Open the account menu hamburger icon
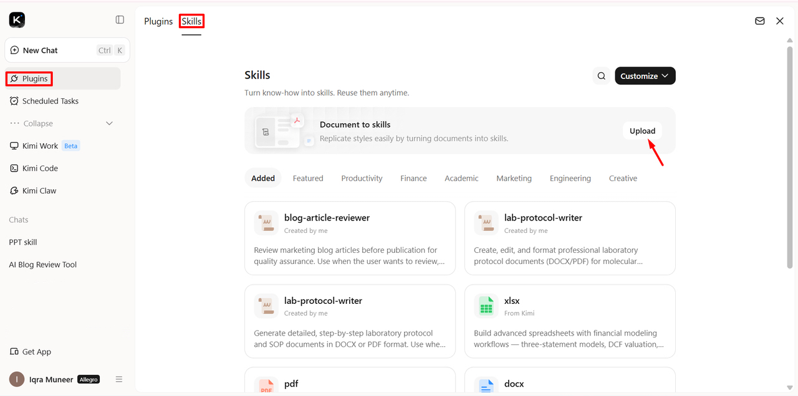Image resolution: width=798 pixels, height=396 pixels. tap(119, 379)
